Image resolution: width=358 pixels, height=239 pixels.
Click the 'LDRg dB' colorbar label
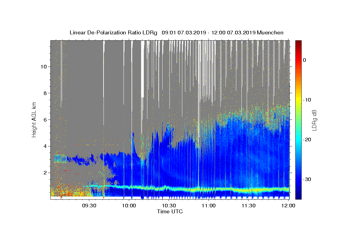[314, 120]
